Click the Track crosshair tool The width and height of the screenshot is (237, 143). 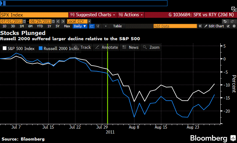83,47
